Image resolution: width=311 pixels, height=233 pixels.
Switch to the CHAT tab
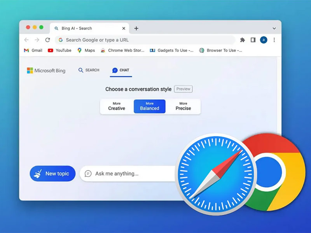coord(121,70)
